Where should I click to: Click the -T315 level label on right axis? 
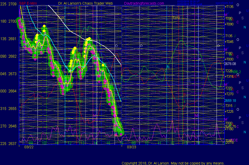229,106
